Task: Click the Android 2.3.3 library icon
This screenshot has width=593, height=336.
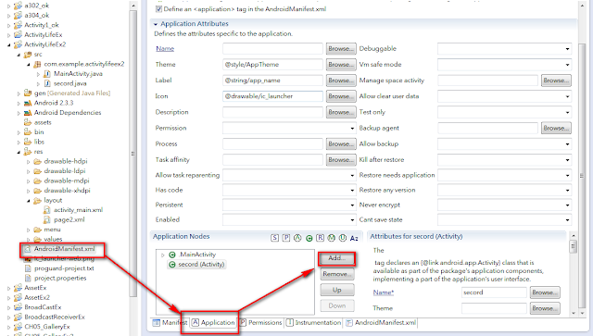Action: click(28, 103)
